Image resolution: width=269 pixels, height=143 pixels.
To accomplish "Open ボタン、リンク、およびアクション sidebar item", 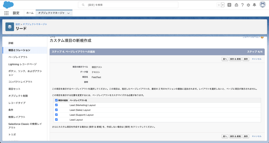I will pyautogui.click(x=25, y=73).
